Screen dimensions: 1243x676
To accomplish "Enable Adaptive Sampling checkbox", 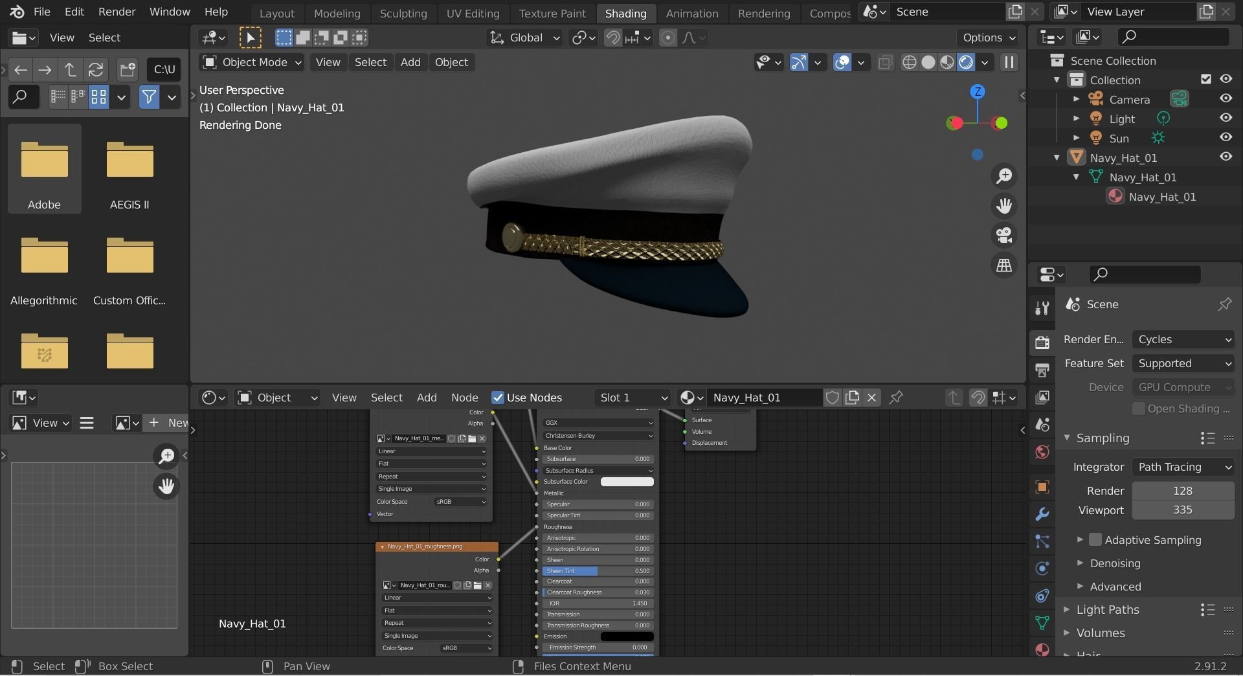I will pos(1095,539).
